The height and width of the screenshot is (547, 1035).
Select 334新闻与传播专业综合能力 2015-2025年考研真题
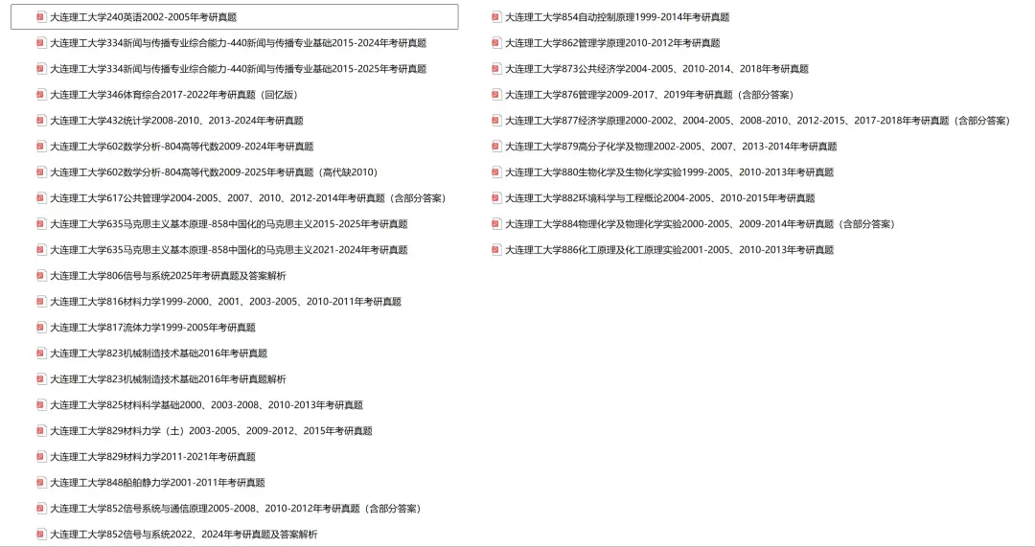[239, 69]
